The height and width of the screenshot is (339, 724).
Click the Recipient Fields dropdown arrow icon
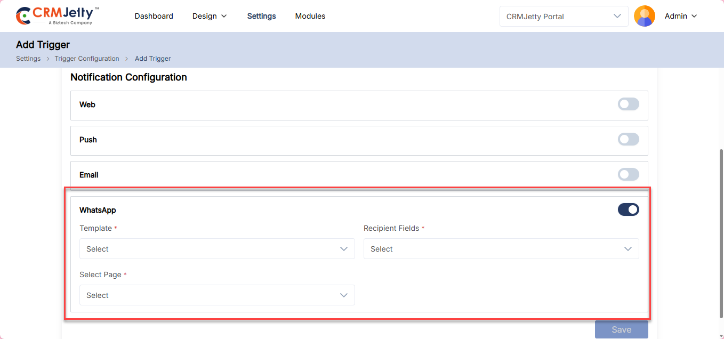pos(628,249)
